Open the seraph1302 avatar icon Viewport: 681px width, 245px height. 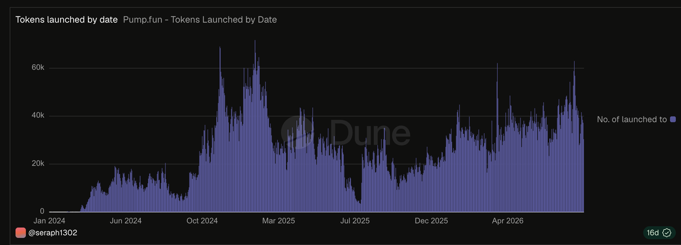point(20,233)
